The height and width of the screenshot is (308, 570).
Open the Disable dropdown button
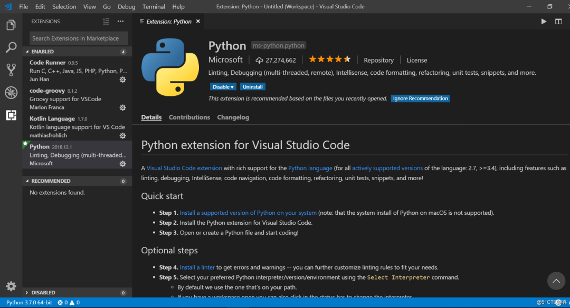tap(223, 87)
